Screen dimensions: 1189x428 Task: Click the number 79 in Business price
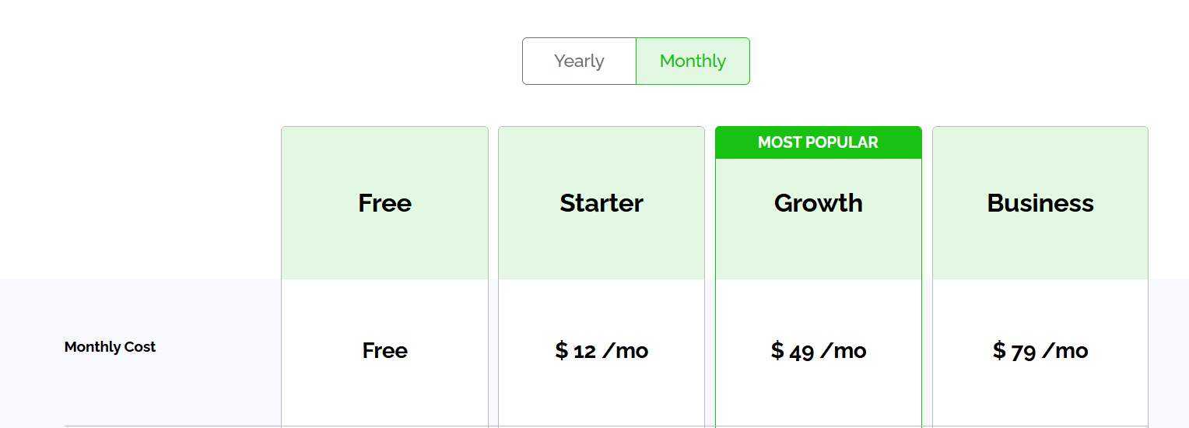point(1023,352)
